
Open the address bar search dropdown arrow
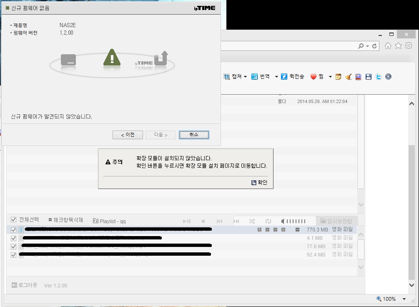367,46
